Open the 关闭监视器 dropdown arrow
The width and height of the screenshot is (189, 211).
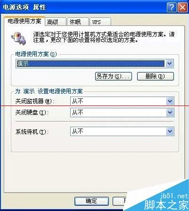(170, 101)
